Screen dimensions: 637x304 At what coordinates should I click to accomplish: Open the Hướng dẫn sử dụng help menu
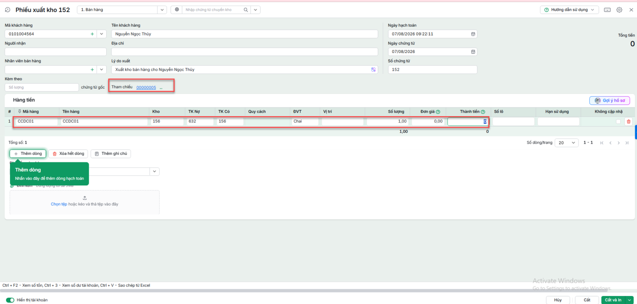click(569, 10)
